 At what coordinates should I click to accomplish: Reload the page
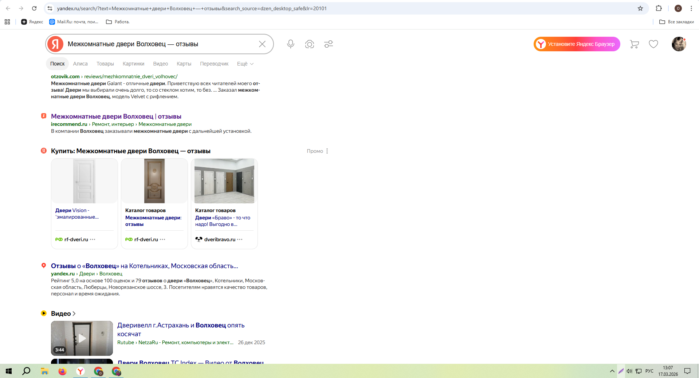[x=34, y=8]
